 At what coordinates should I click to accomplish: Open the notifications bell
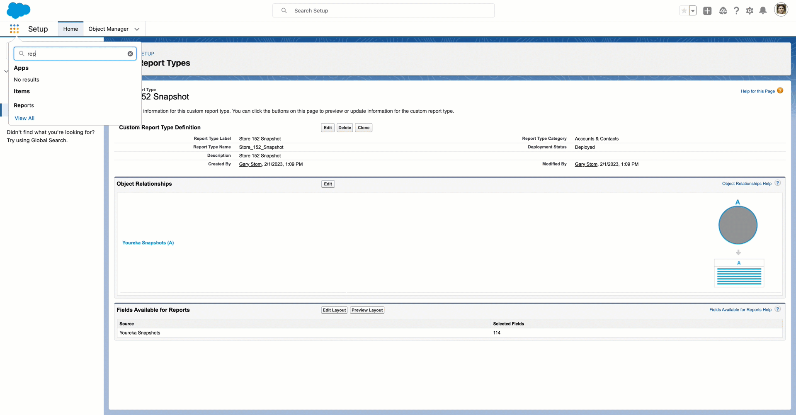click(x=763, y=11)
